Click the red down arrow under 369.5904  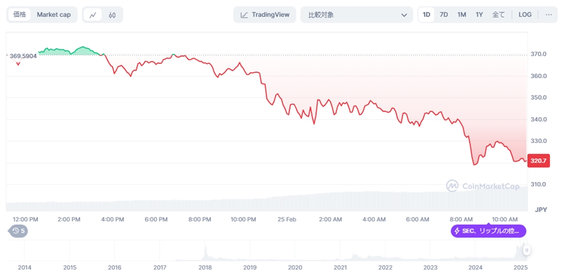coord(18,64)
